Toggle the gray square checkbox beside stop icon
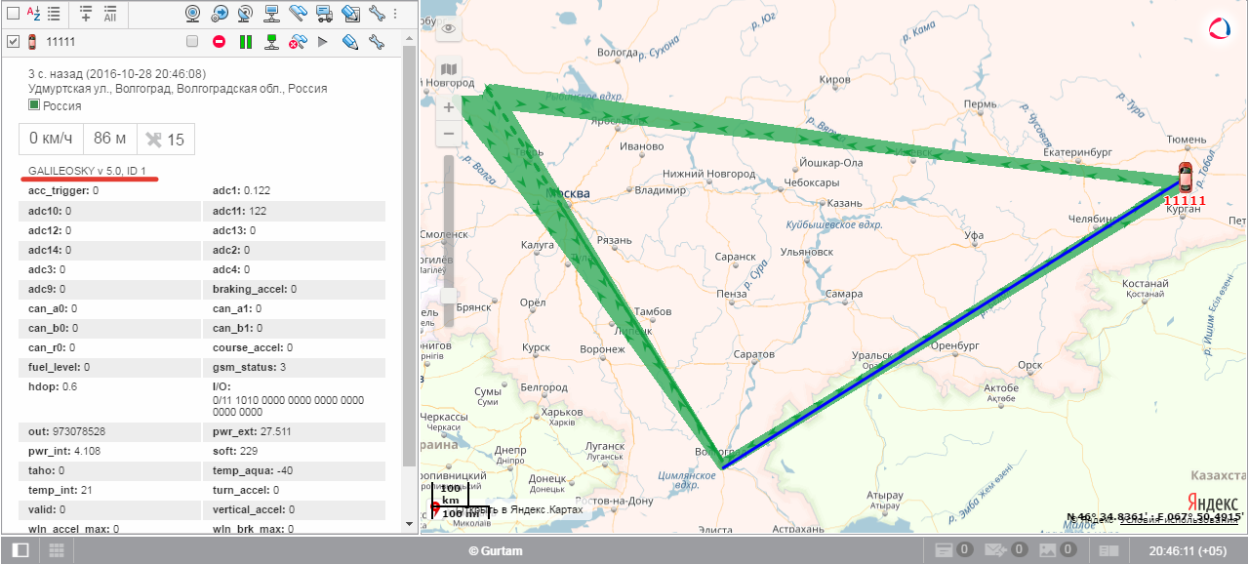The width and height of the screenshot is (1249, 565). point(192,42)
